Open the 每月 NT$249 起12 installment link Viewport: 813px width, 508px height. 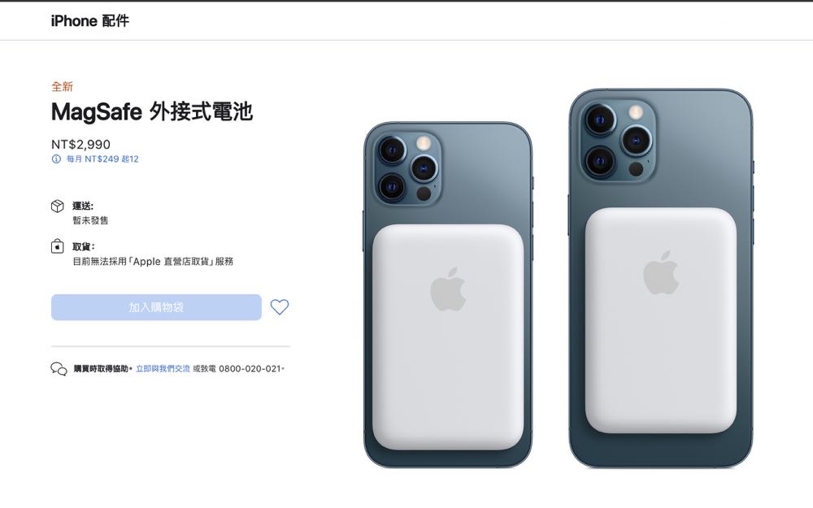coord(102,159)
